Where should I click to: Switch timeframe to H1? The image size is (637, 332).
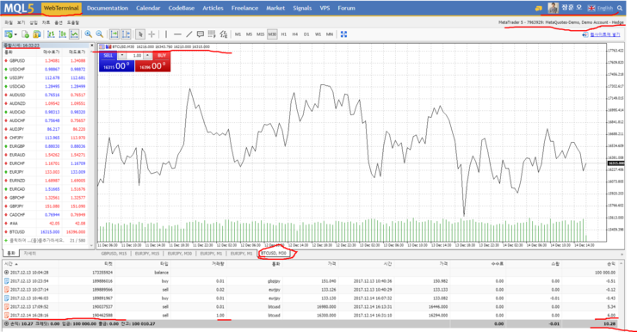283,34
